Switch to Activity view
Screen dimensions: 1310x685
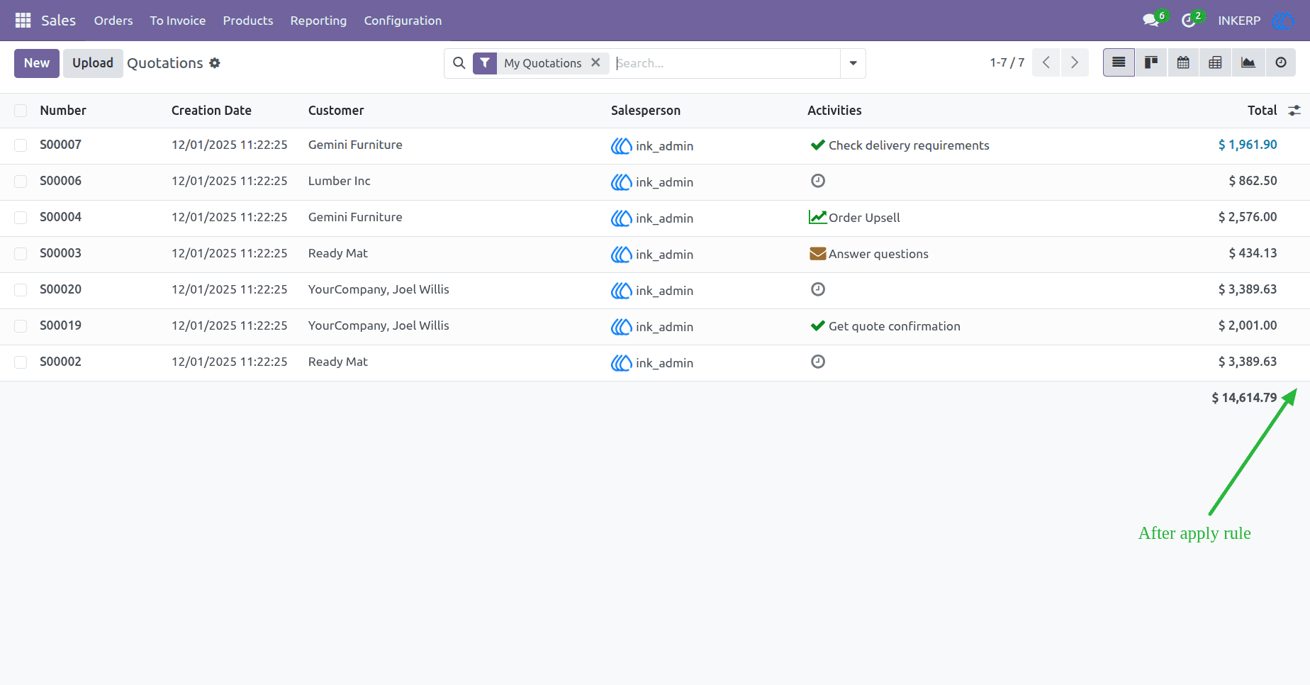[x=1280, y=63]
